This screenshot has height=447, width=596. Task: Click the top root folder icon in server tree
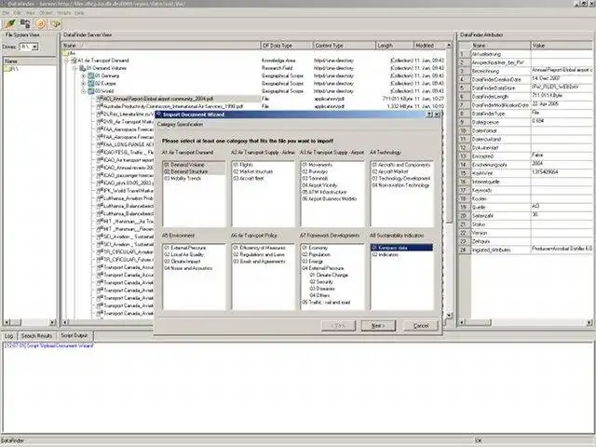point(65,53)
